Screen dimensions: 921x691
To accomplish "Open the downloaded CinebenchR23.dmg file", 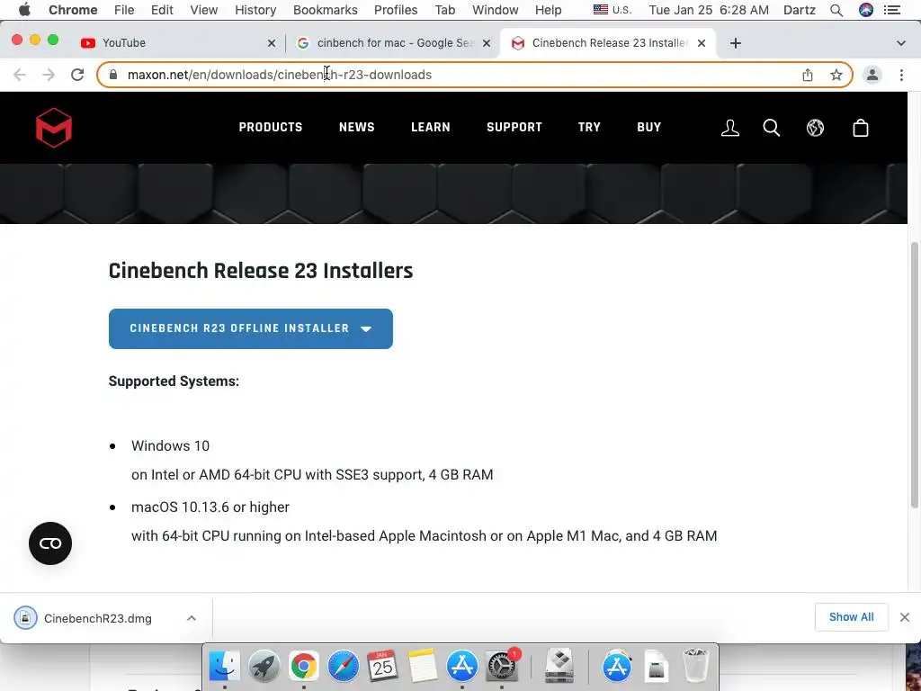I will tap(98, 618).
